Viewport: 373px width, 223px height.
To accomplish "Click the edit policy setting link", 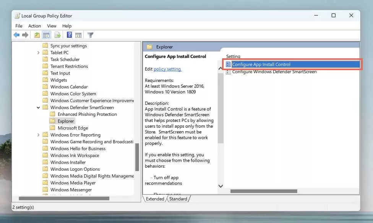I will [167, 69].
